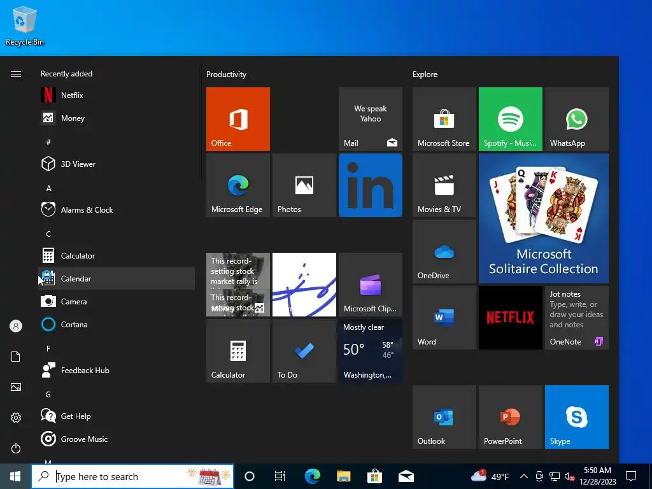Open the Word tile
The width and height of the screenshot is (652, 489).
pos(444,317)
